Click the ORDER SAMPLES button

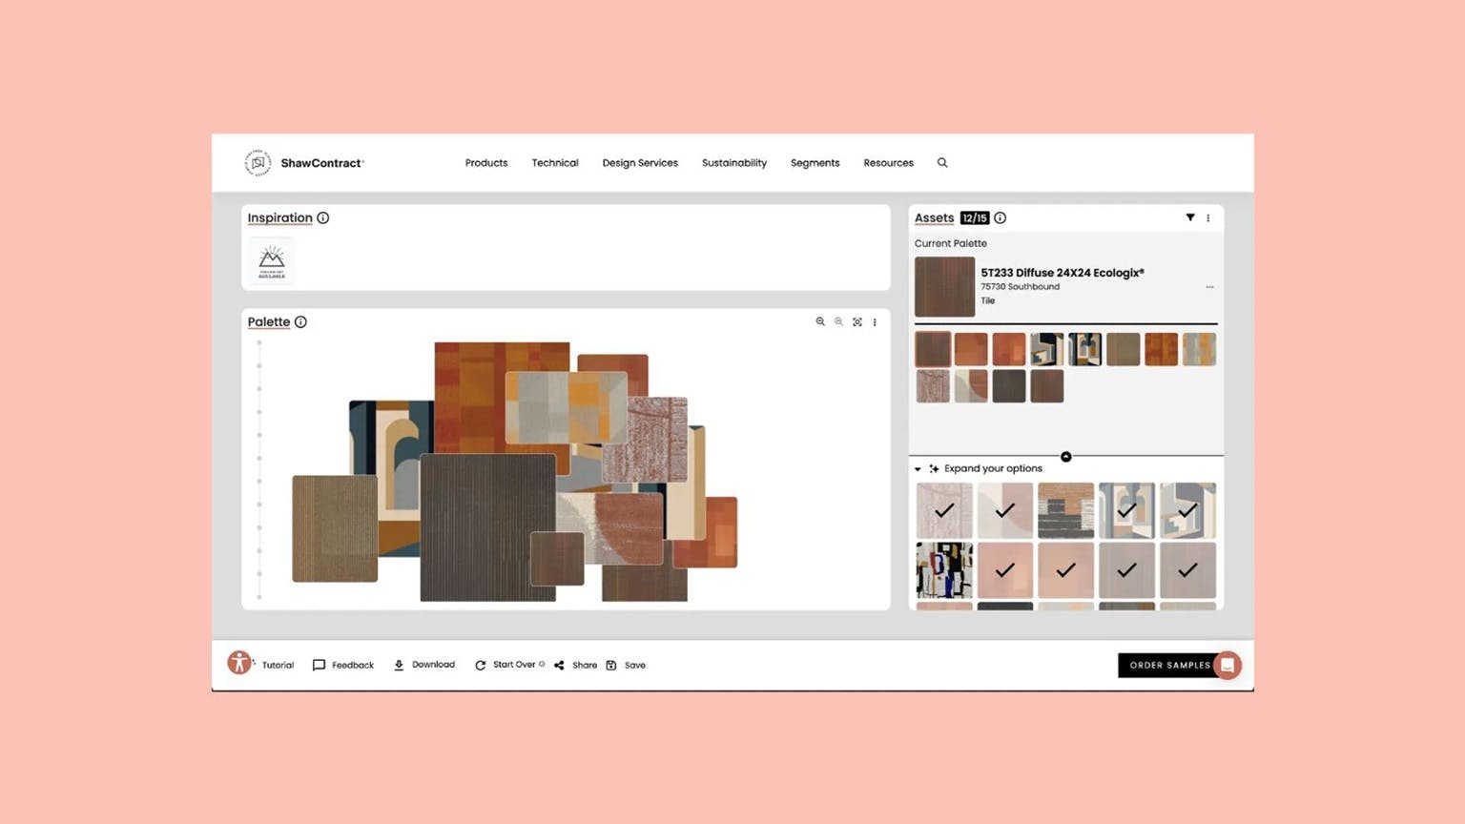(x=1169, y=665)
